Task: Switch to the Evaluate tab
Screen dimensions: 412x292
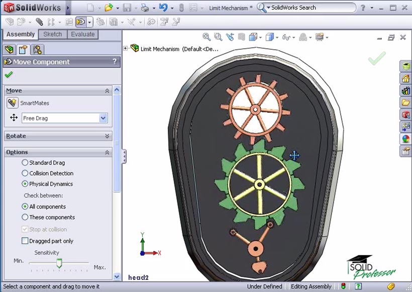Action: tap(82, 34)
